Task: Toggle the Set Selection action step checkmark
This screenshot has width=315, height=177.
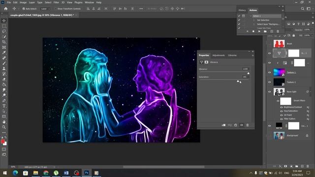Action: 239,20
